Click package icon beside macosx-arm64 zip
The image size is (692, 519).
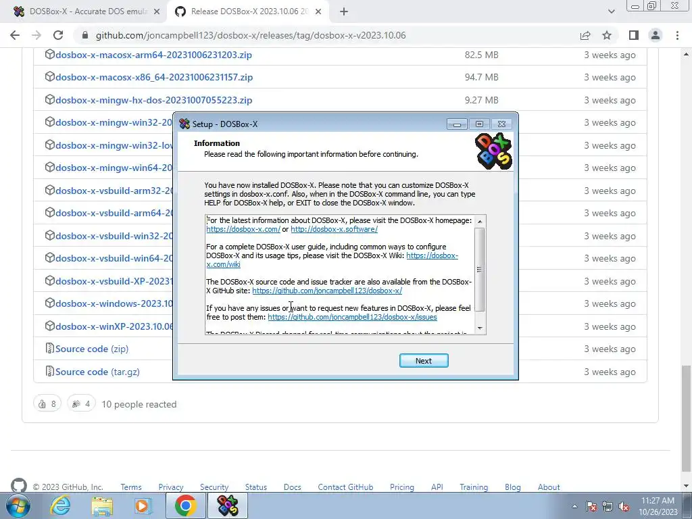point(50,54)
